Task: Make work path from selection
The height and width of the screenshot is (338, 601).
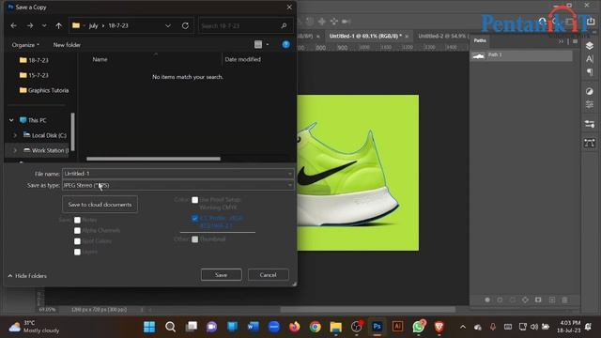Action: [525, 300]
